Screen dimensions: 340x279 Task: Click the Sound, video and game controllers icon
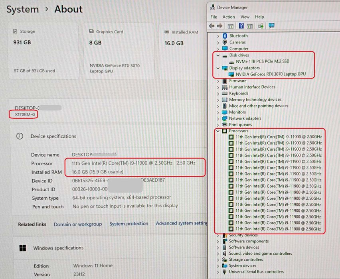click(224, 253)
